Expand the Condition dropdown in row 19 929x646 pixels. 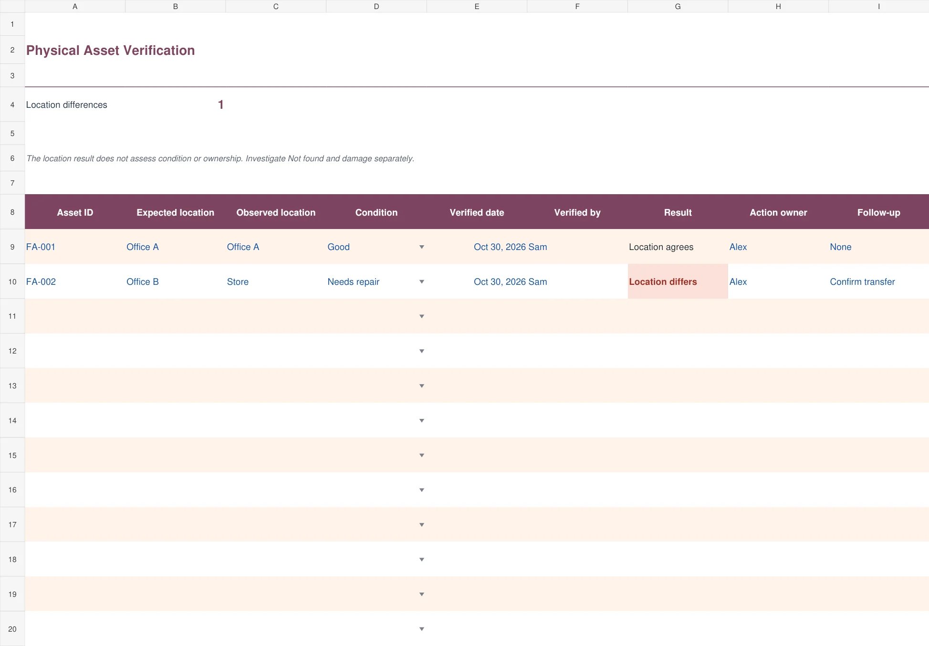[x=421, y=594]
